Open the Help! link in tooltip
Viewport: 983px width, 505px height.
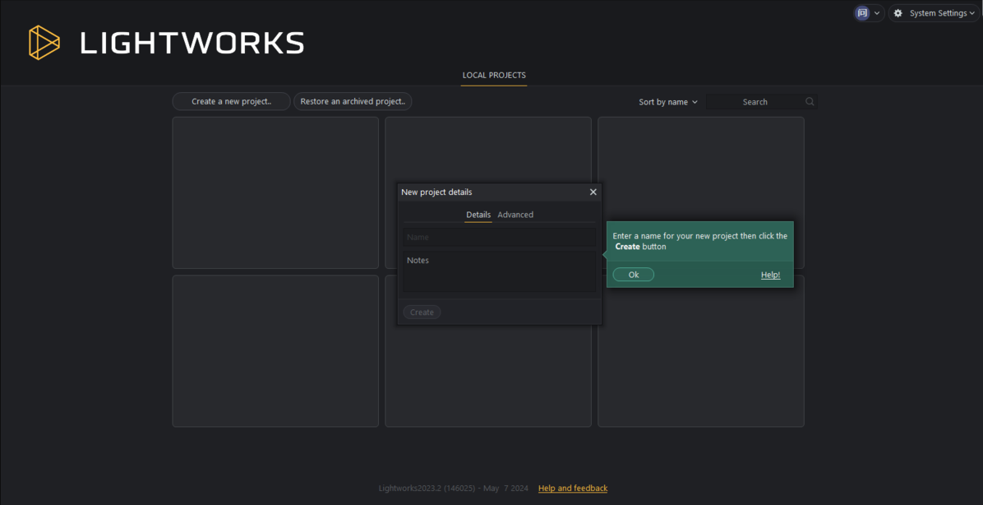tap(770, 275)
